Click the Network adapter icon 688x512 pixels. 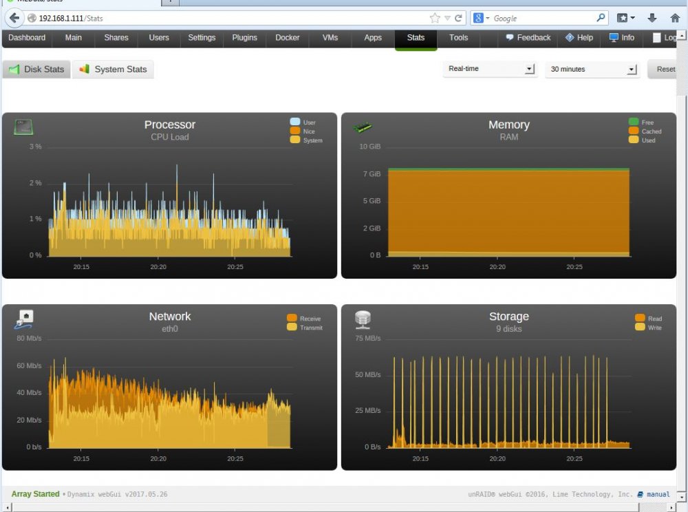[x=24, y=319]
